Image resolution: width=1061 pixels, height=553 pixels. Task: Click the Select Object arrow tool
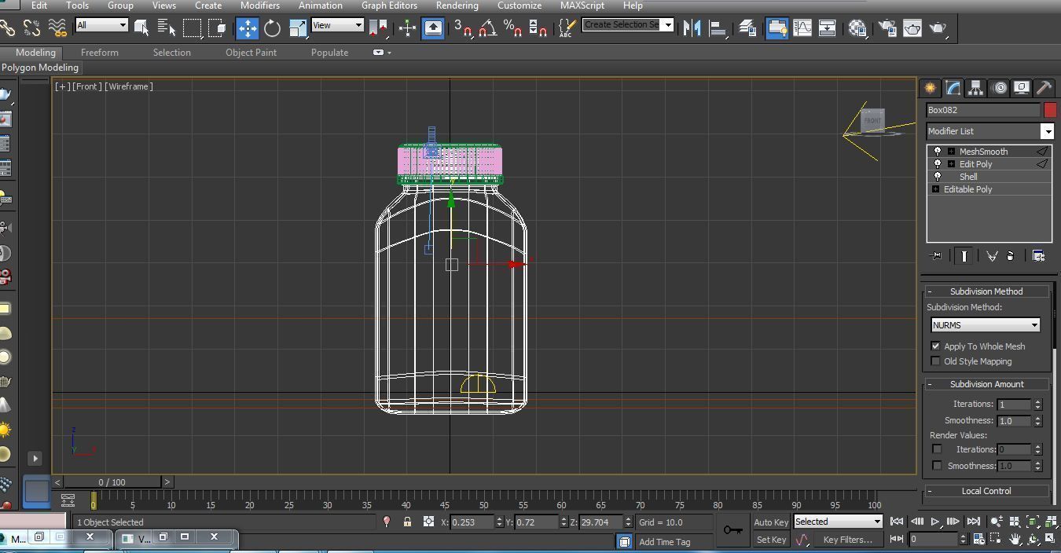(x=141, y=28)
